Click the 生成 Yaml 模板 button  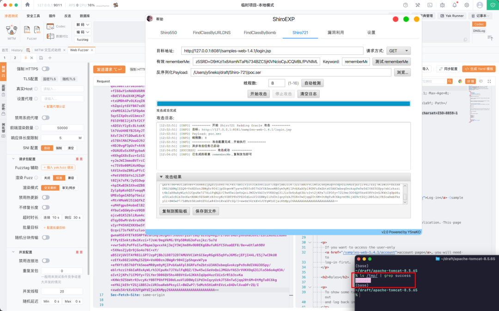[479, 69]
